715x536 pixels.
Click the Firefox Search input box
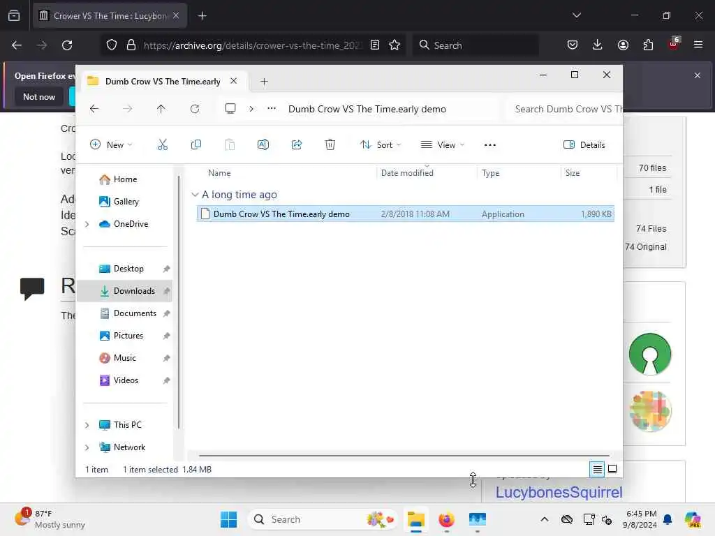point(476,45)
